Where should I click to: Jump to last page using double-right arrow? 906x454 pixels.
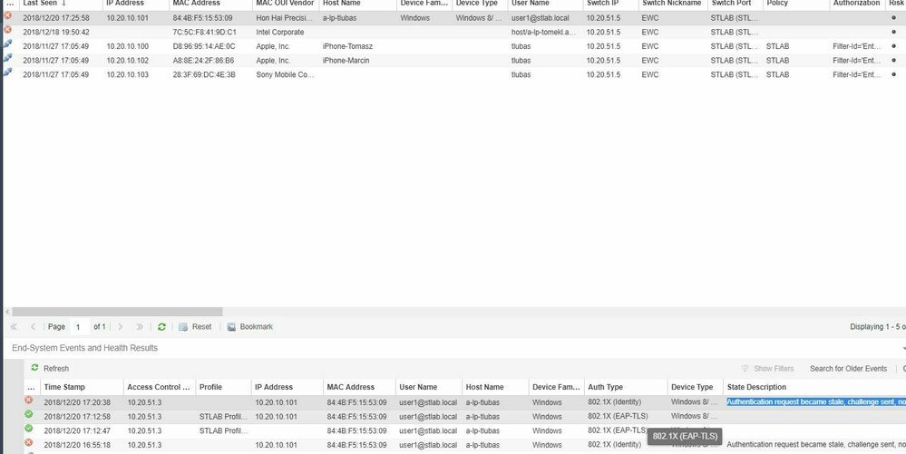[x=140, y=326]
